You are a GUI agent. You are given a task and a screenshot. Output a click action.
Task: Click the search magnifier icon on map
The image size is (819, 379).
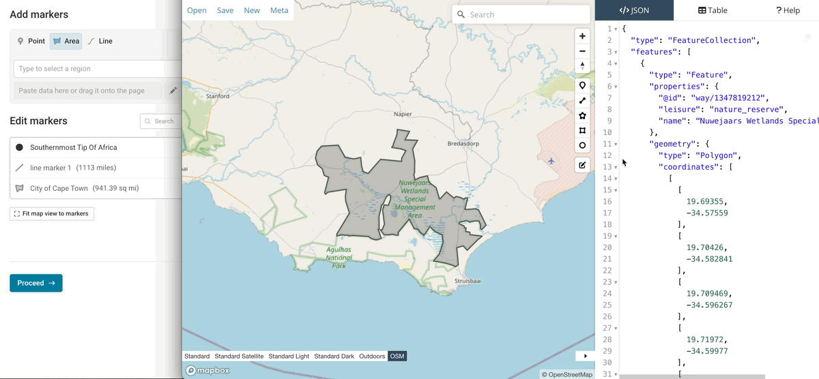coord(461,14)
